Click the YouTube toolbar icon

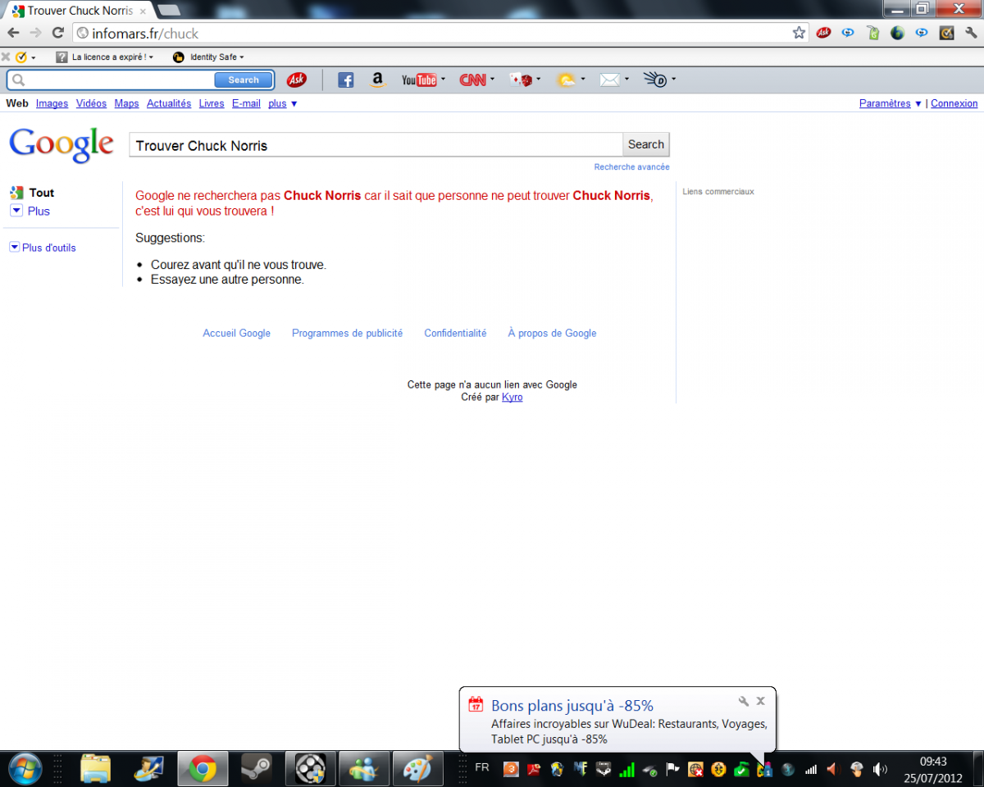418,80
